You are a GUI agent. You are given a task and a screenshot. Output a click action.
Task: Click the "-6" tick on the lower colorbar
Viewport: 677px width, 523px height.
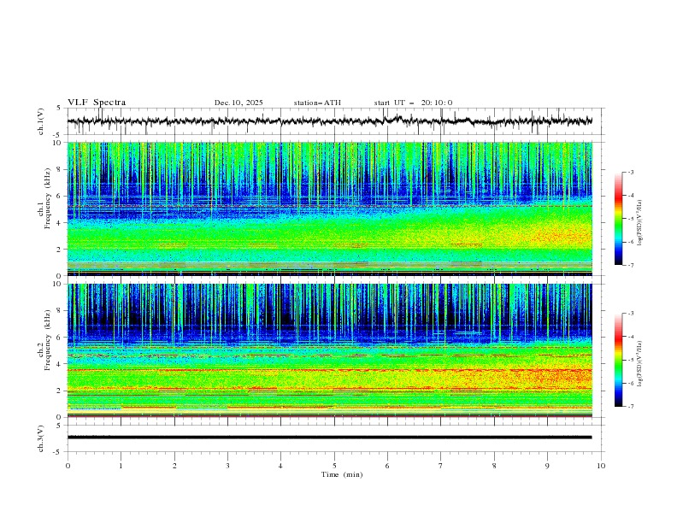(x=631, y=383)
